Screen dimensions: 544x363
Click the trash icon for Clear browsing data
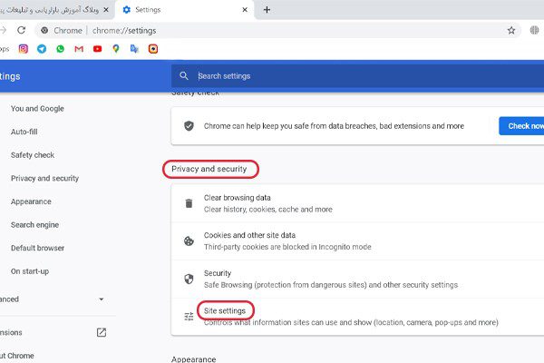(189, 203)
